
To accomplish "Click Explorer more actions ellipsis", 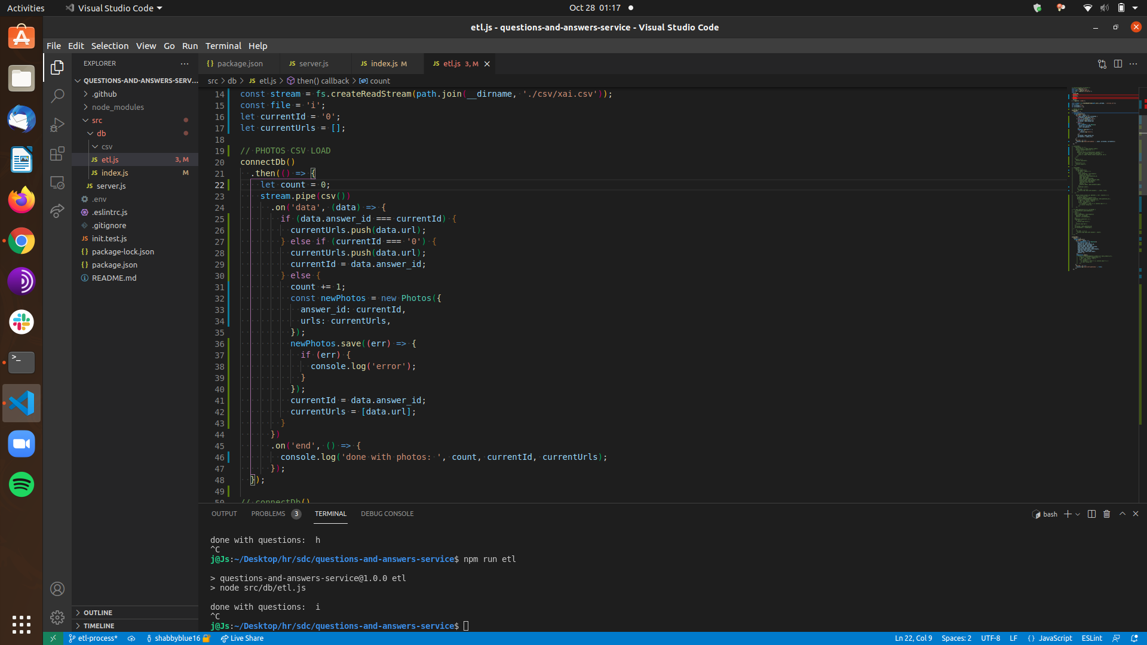I will [x=185, y=63].
